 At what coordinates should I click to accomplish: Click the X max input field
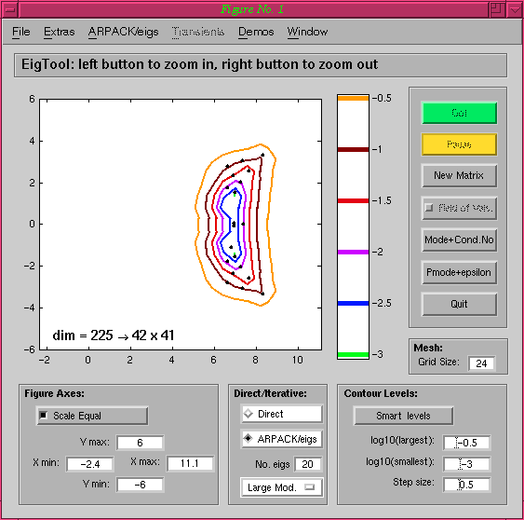190,464
